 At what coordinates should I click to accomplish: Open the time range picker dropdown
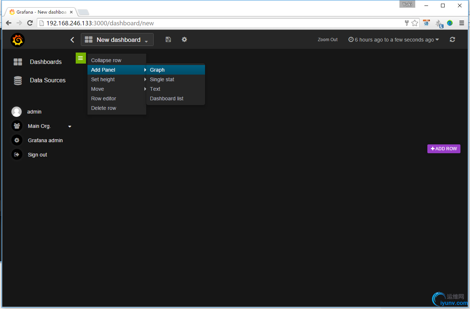point(394,40)
